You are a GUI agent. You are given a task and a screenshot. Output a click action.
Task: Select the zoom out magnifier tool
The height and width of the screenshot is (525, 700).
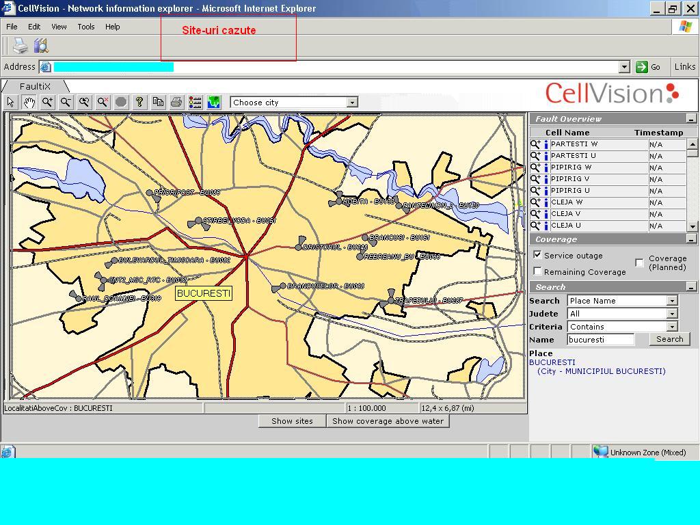click(66, 103)
